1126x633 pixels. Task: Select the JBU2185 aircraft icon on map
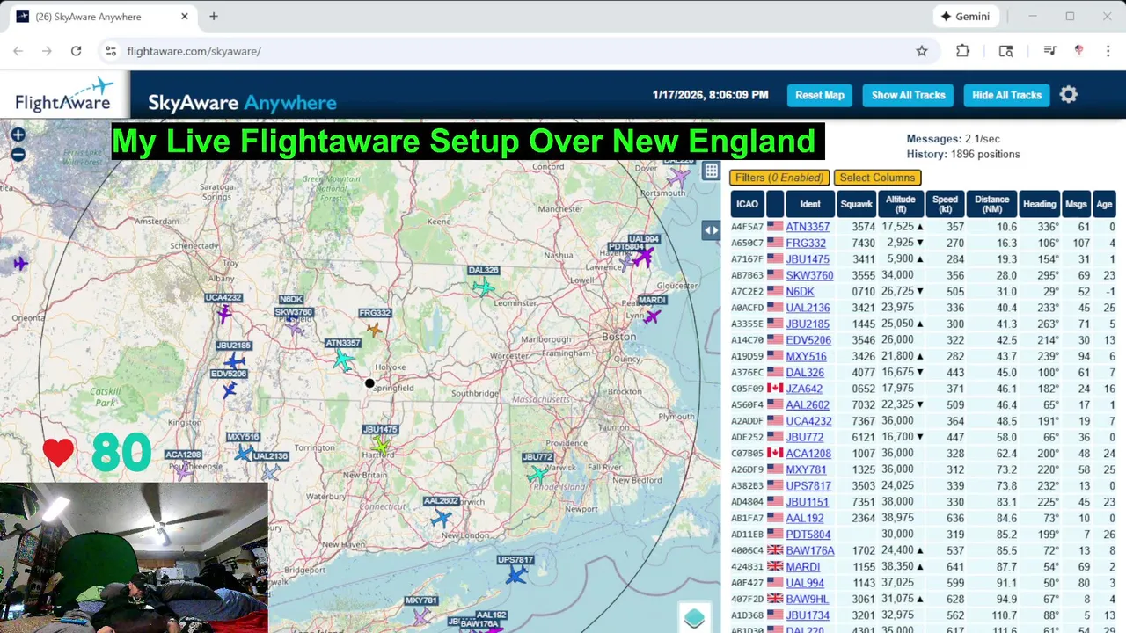234,361
